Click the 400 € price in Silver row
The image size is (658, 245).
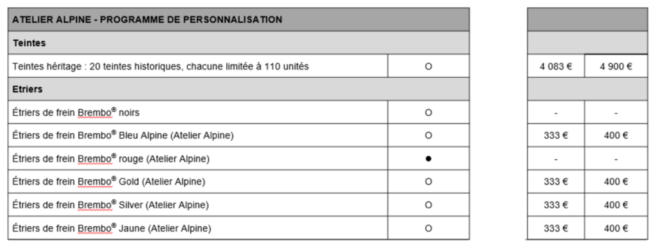(616, 205)
